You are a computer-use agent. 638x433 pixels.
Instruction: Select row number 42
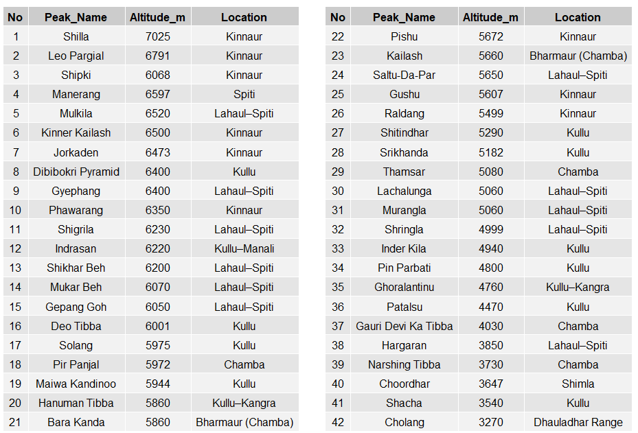[x=338, y=422]
